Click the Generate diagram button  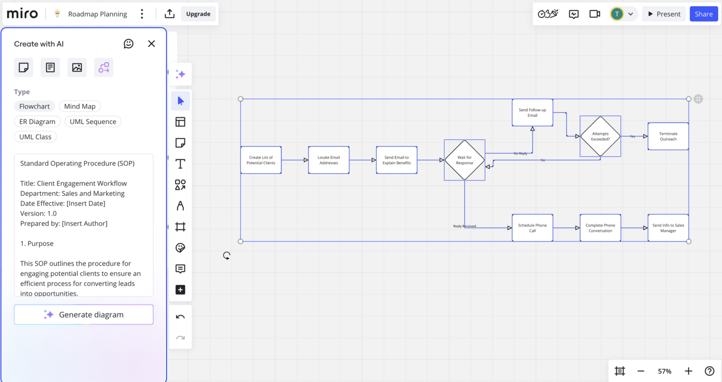pos(83,314)
